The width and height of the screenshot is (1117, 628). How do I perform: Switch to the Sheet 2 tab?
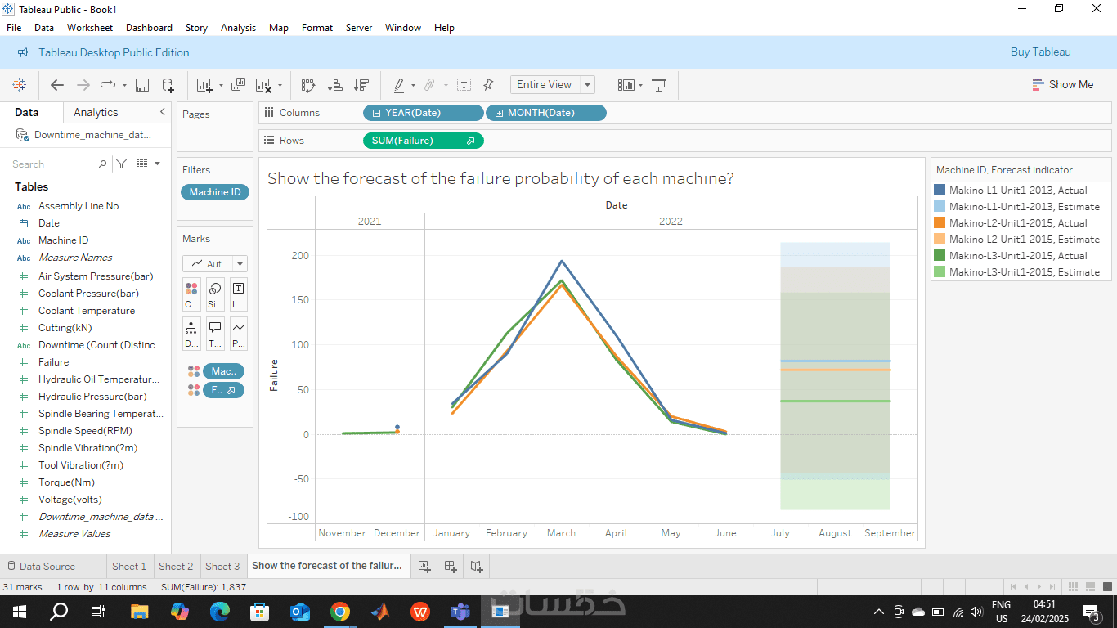pyautogui.click(x=176, y=566)
